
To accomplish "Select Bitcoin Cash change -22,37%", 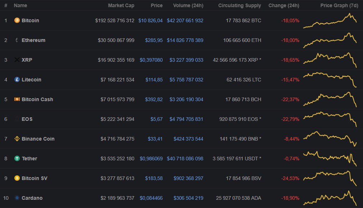I will pyautogui.click(x=290, y=99).
